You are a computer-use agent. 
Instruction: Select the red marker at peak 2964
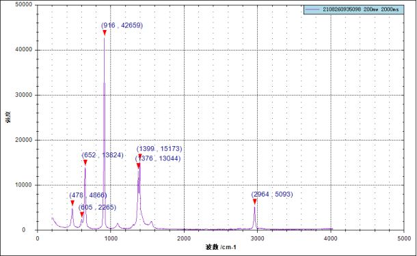pos(255,202)
